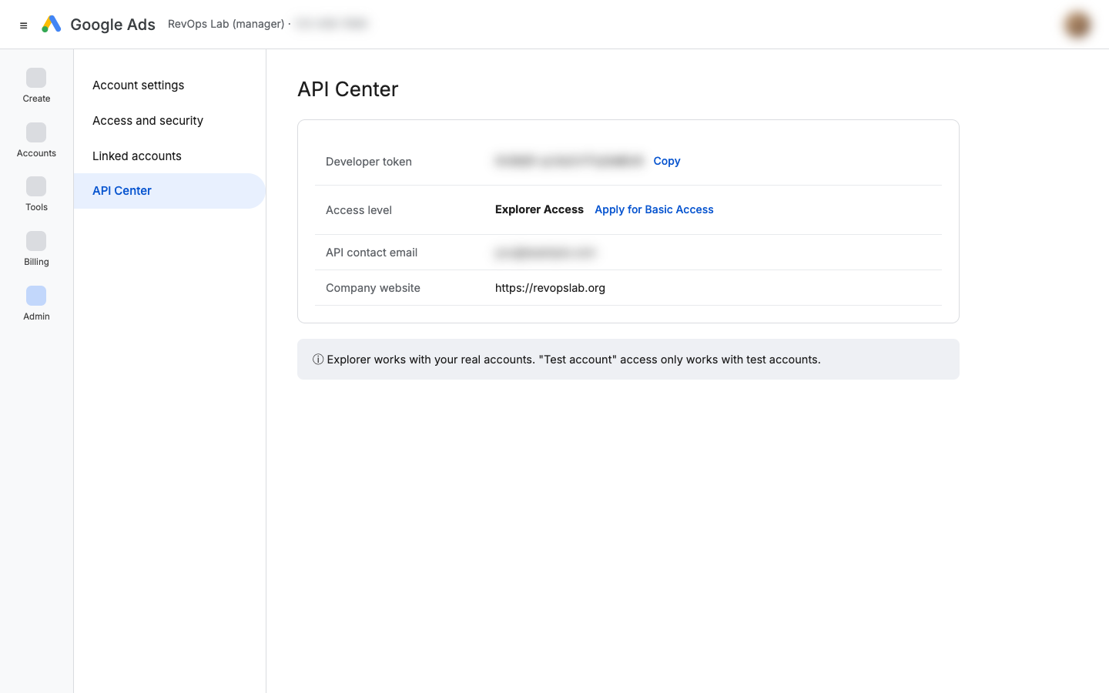Click the API contact email label

coord(371,253)
